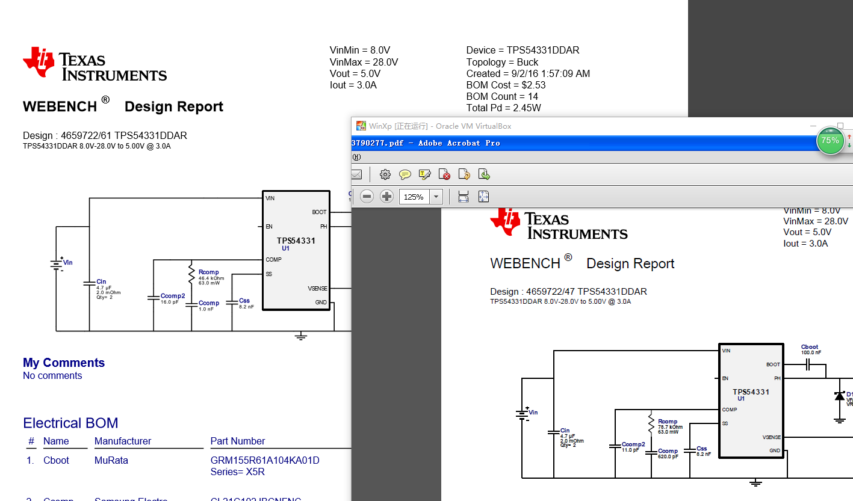Click the delete page icon with red X

[445, 174]
